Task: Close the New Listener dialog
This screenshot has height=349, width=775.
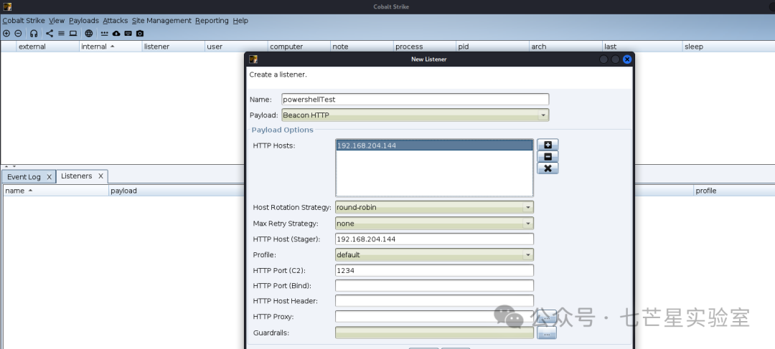Action: click(x=627, y=59)
